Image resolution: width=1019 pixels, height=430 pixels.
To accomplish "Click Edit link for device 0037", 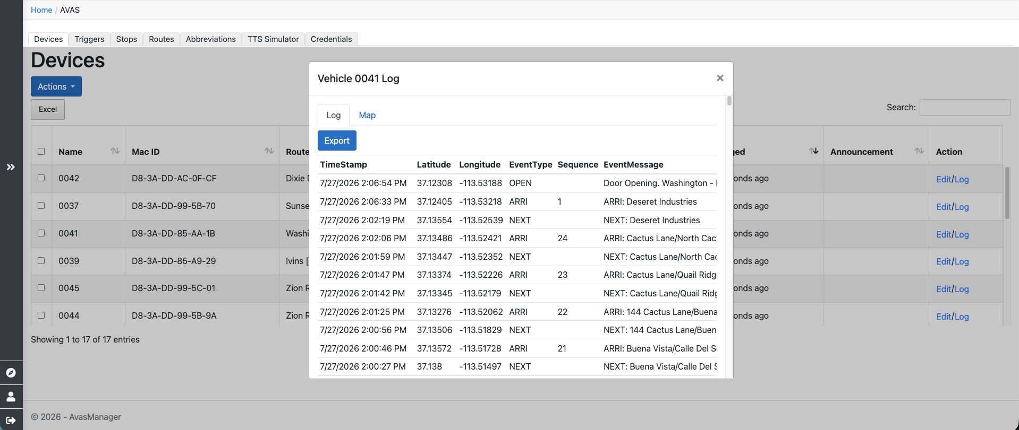I will 944,207.
